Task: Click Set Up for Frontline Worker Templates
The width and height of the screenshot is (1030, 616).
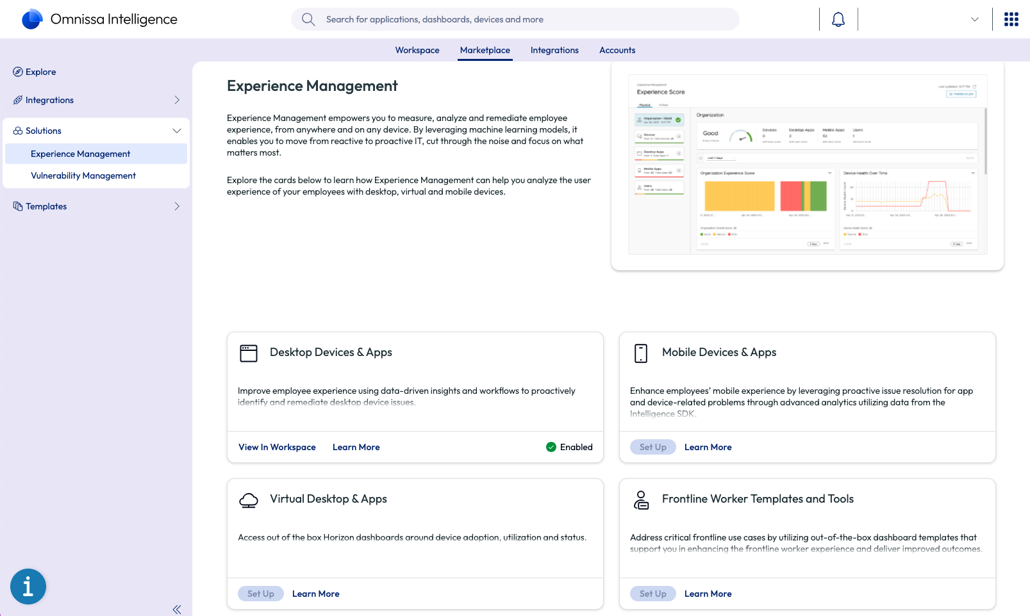Action: point(653,594)
